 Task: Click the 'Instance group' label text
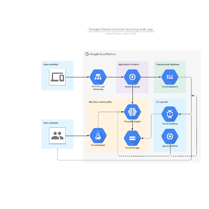click(x=132, y=87)
